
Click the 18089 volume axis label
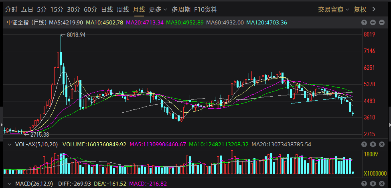click(x=371, y=154)
